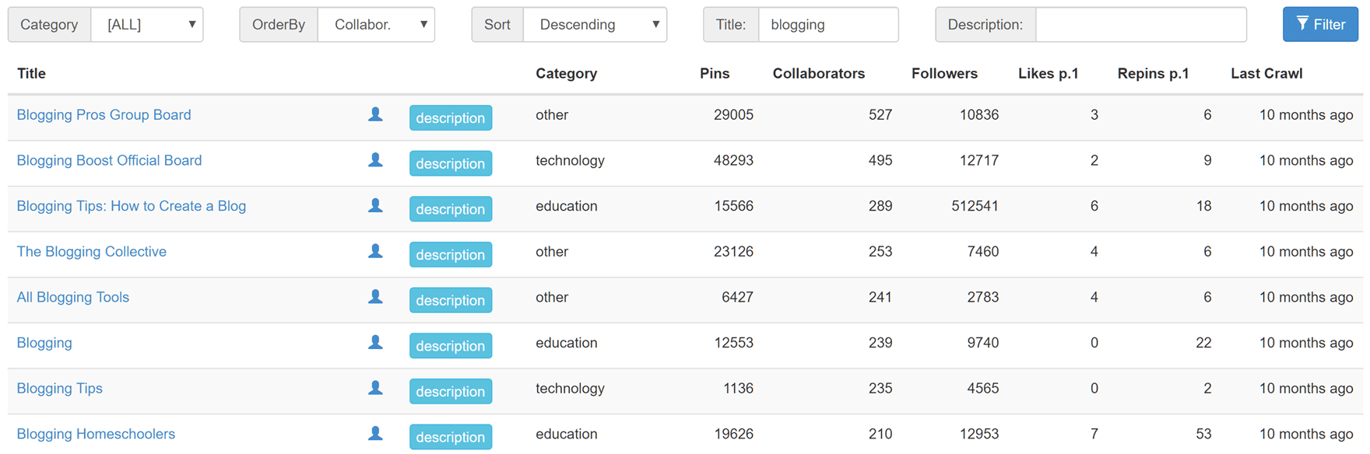
Task: Click the collaborators icon for Blogging row
Action: (375, 344)
